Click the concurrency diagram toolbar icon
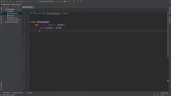This screenshot has height=96, width=171. (68, 2)
